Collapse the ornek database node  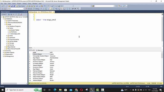point(5,25)
